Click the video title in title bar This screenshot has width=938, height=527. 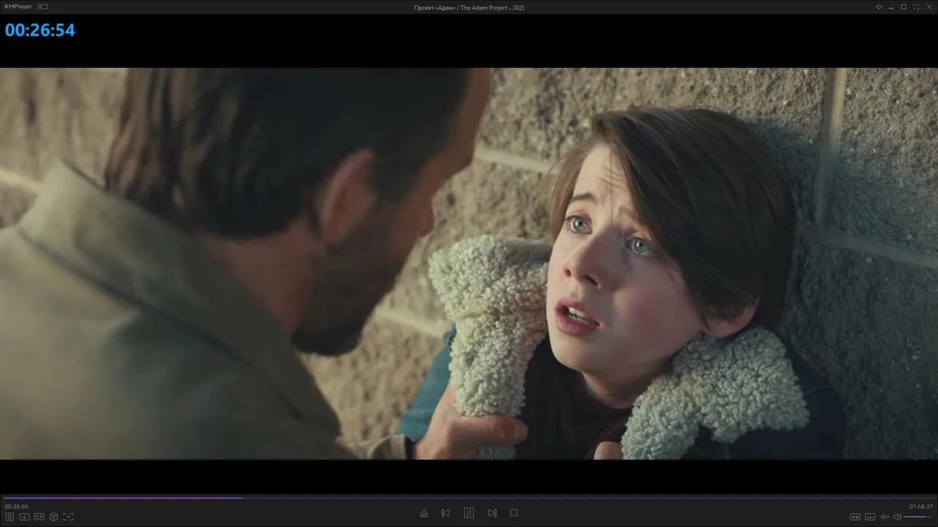pyautogui.click(x=469, y=7)
